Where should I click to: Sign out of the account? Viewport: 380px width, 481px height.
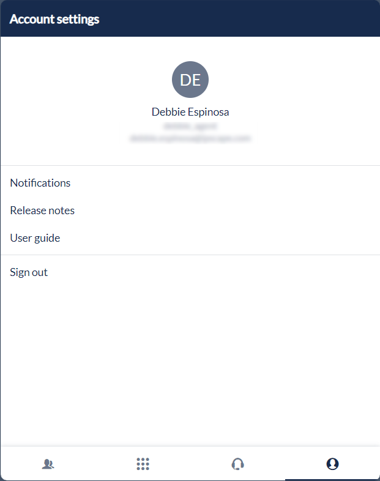tap(29, 272)
